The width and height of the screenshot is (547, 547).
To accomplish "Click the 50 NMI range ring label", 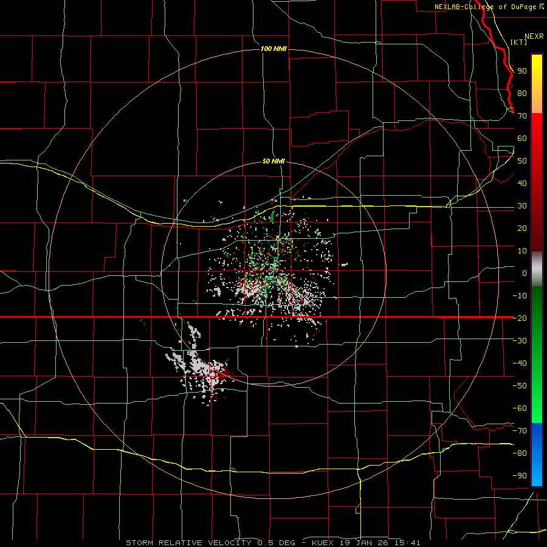I will 273,161.
